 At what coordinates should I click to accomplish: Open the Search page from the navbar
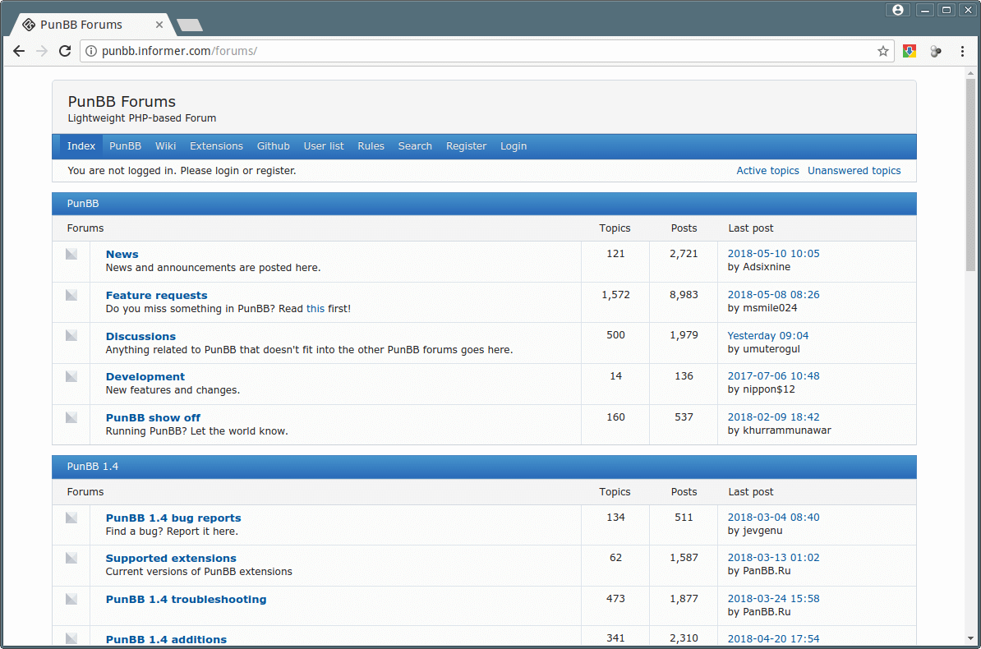(x=415, y=145)
